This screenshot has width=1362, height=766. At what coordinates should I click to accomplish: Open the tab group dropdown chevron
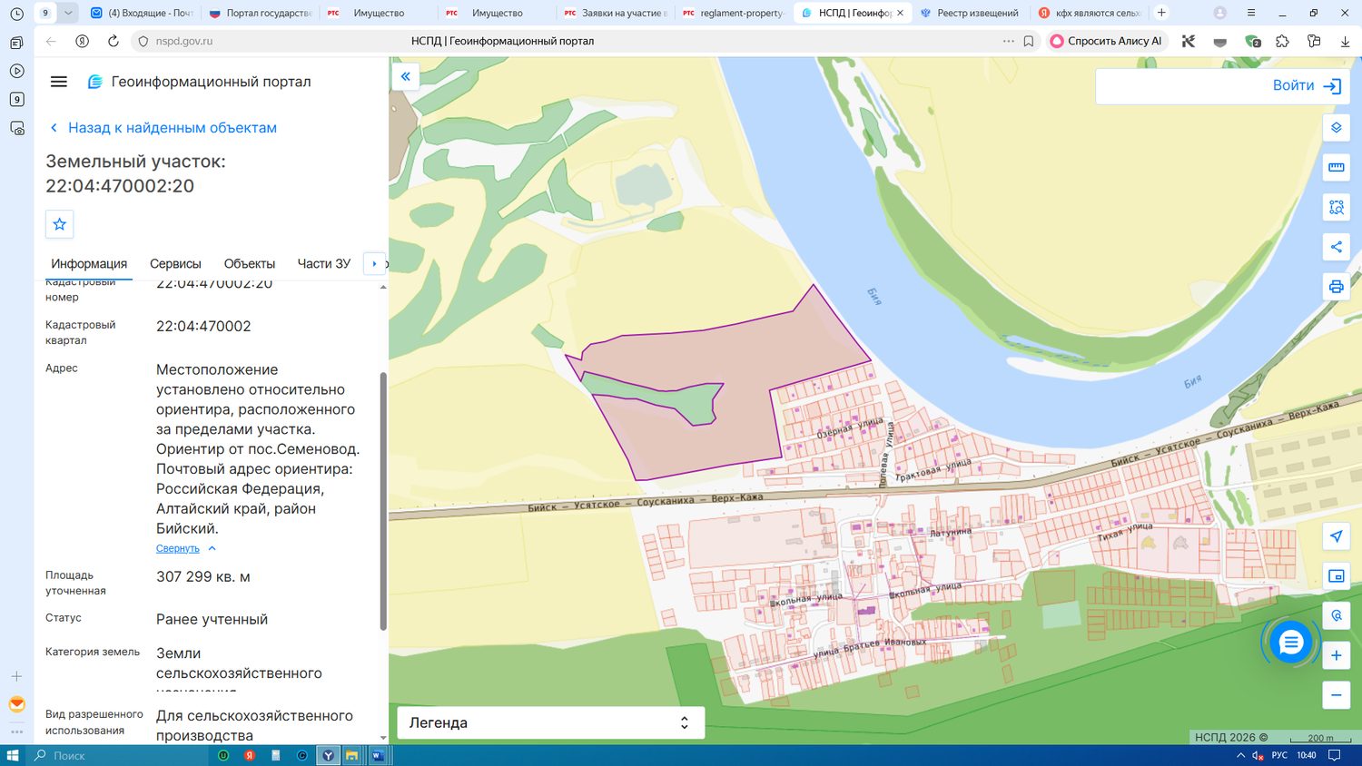pyautogui.click(x=68, y=13)
